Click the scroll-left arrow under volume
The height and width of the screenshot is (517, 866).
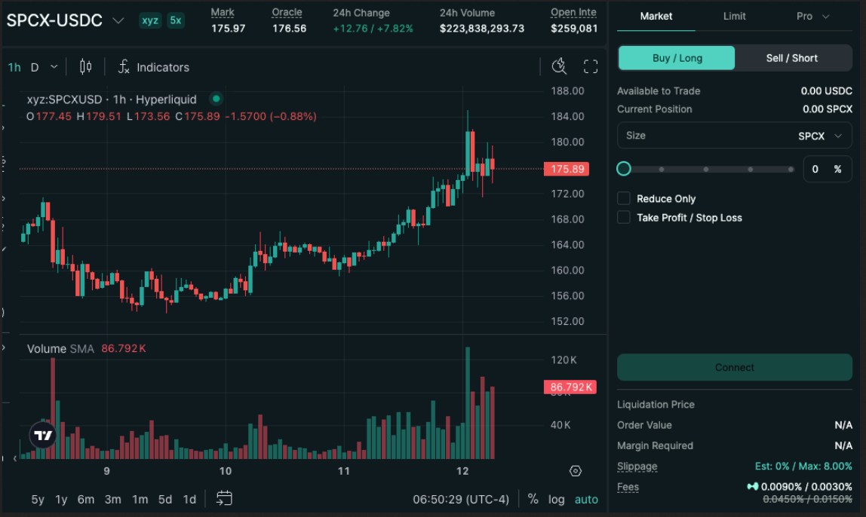[14, 458]
